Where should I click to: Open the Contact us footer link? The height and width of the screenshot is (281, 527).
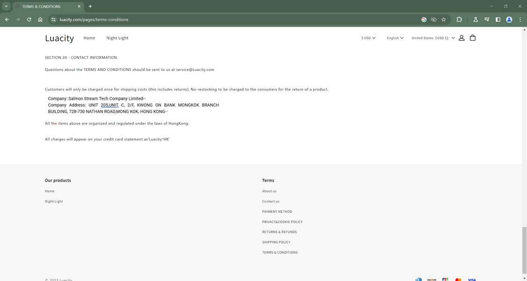coord(271,201)
